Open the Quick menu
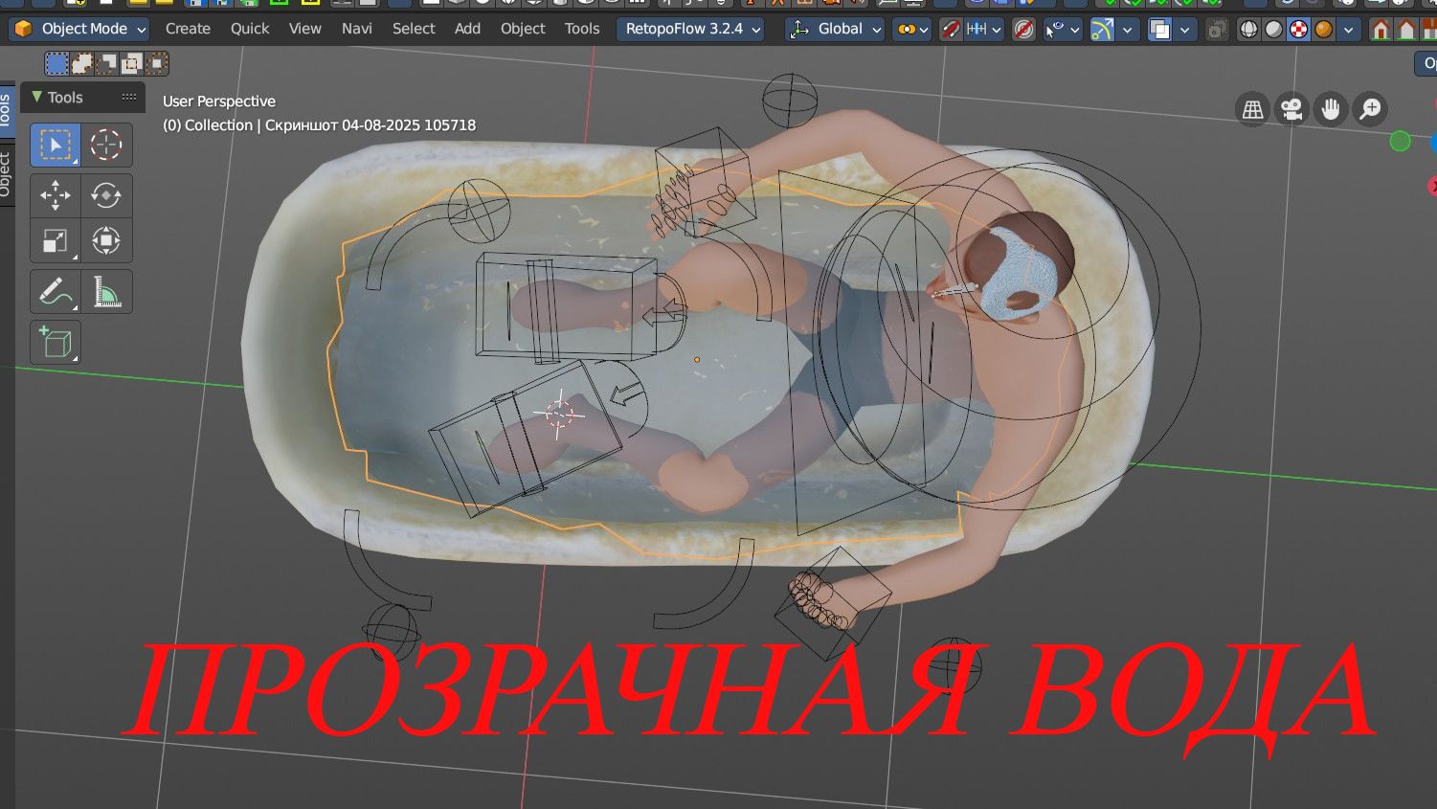 click(x=250, y=29)
